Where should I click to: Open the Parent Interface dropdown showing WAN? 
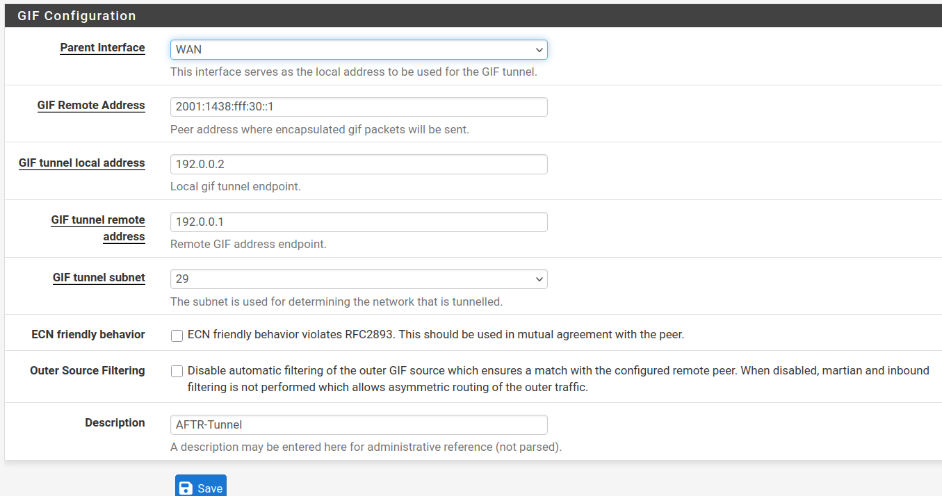pos(358,49)
